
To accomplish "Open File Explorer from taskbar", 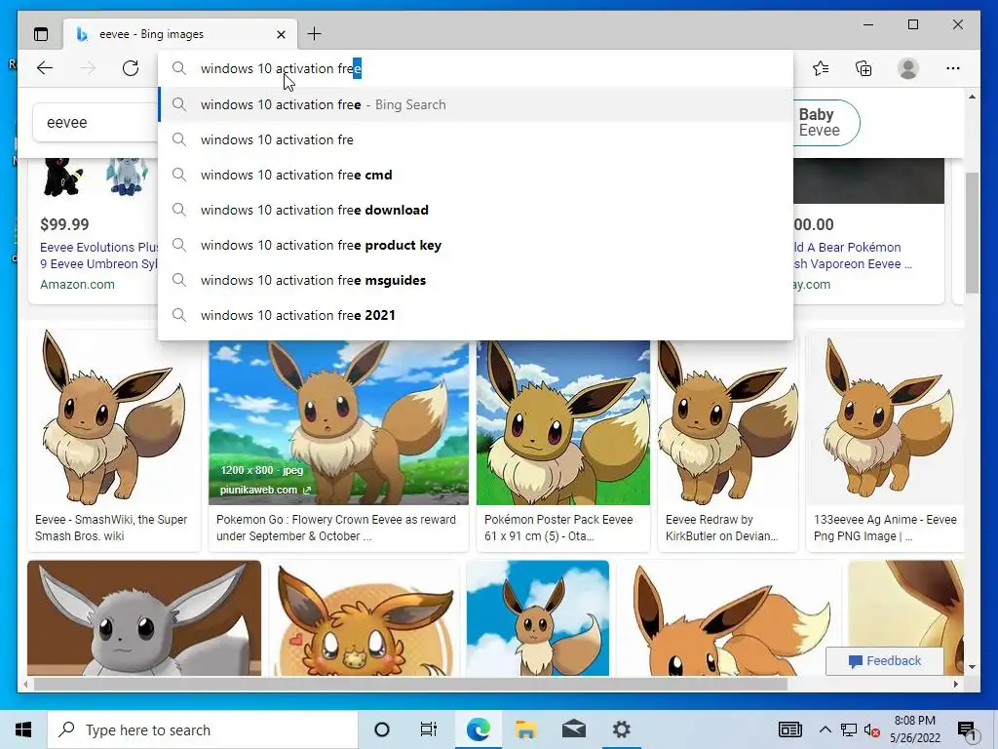I will coord(525,729).
